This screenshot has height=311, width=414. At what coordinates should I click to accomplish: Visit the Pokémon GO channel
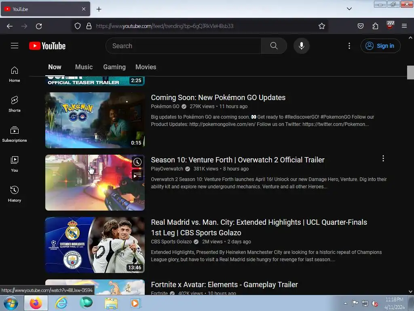click(165, 107)
